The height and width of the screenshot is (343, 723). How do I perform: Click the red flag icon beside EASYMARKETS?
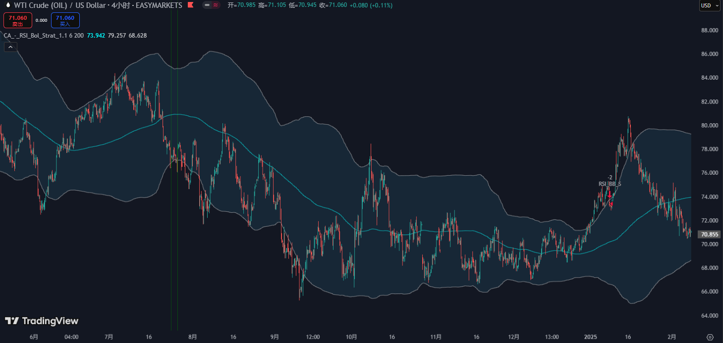point(190,5)
